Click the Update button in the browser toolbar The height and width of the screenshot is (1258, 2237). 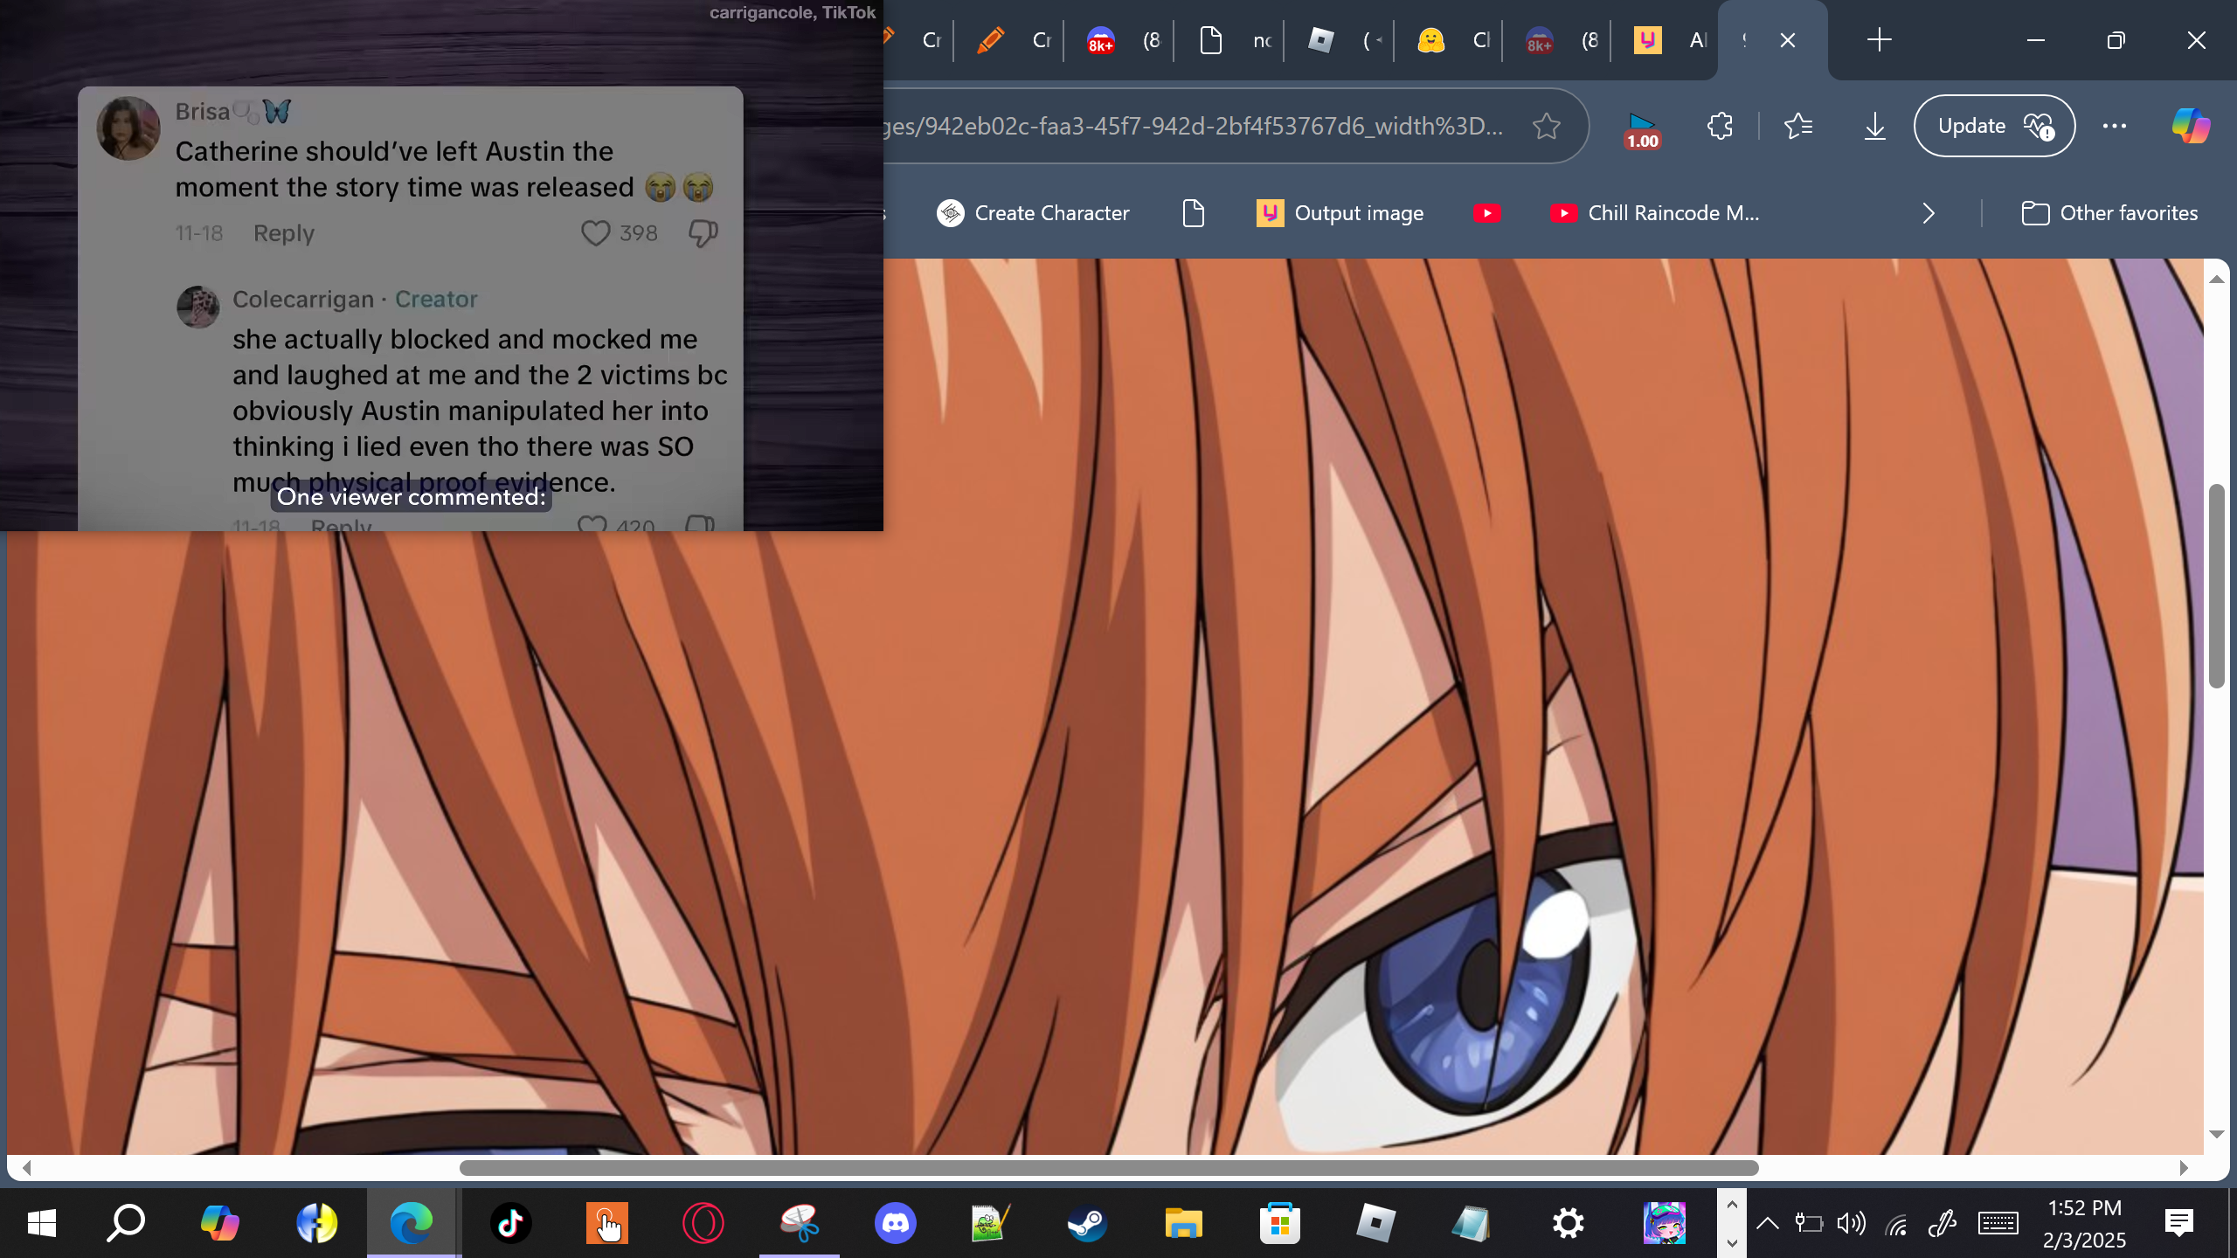click(x=1994, y=126)
